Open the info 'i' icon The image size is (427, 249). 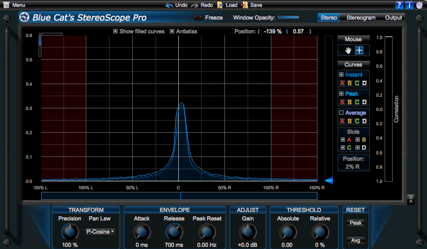click(409, 5)
